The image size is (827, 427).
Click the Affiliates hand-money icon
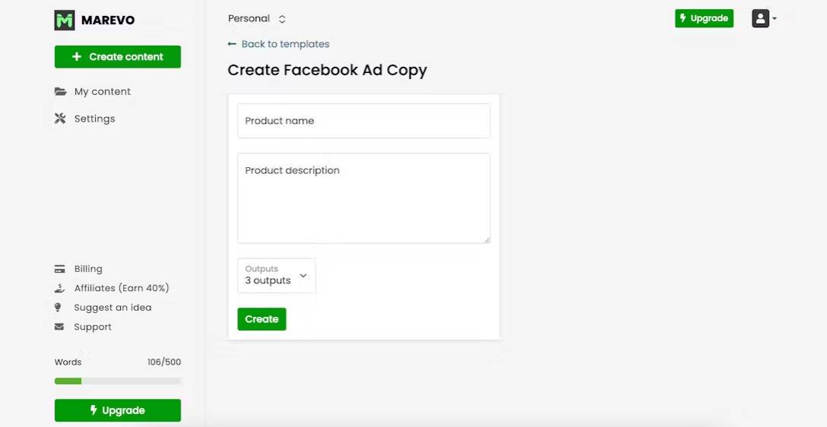[x=59, y=289]
